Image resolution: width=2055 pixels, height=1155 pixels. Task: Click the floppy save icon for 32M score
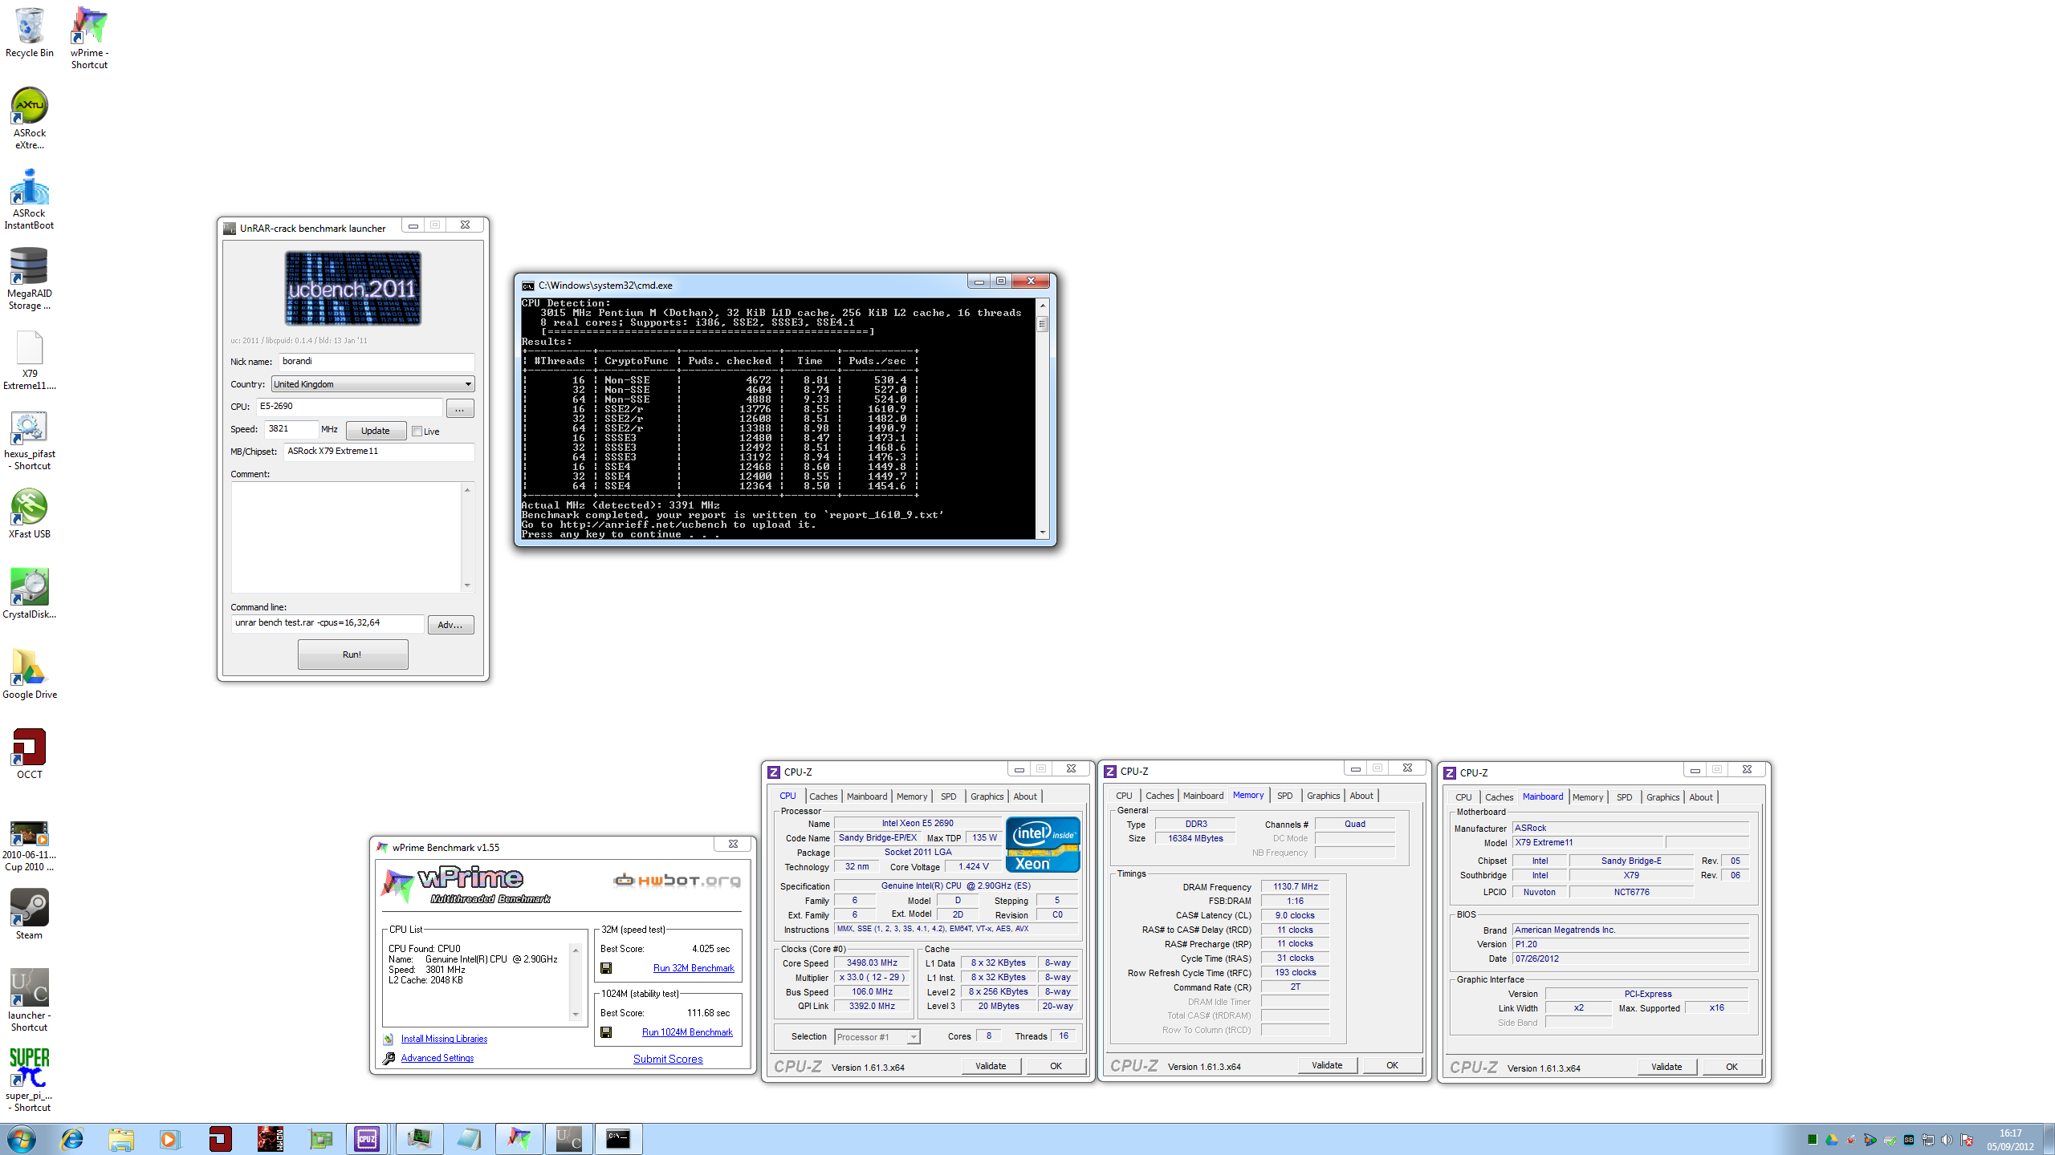coord(606,968)
